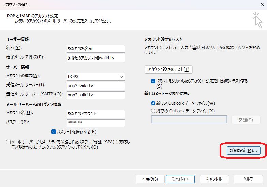Screen dimensions: 267x187
Task: Focus the 受信メール サーバー field
Action: click(x=96, y=86)
